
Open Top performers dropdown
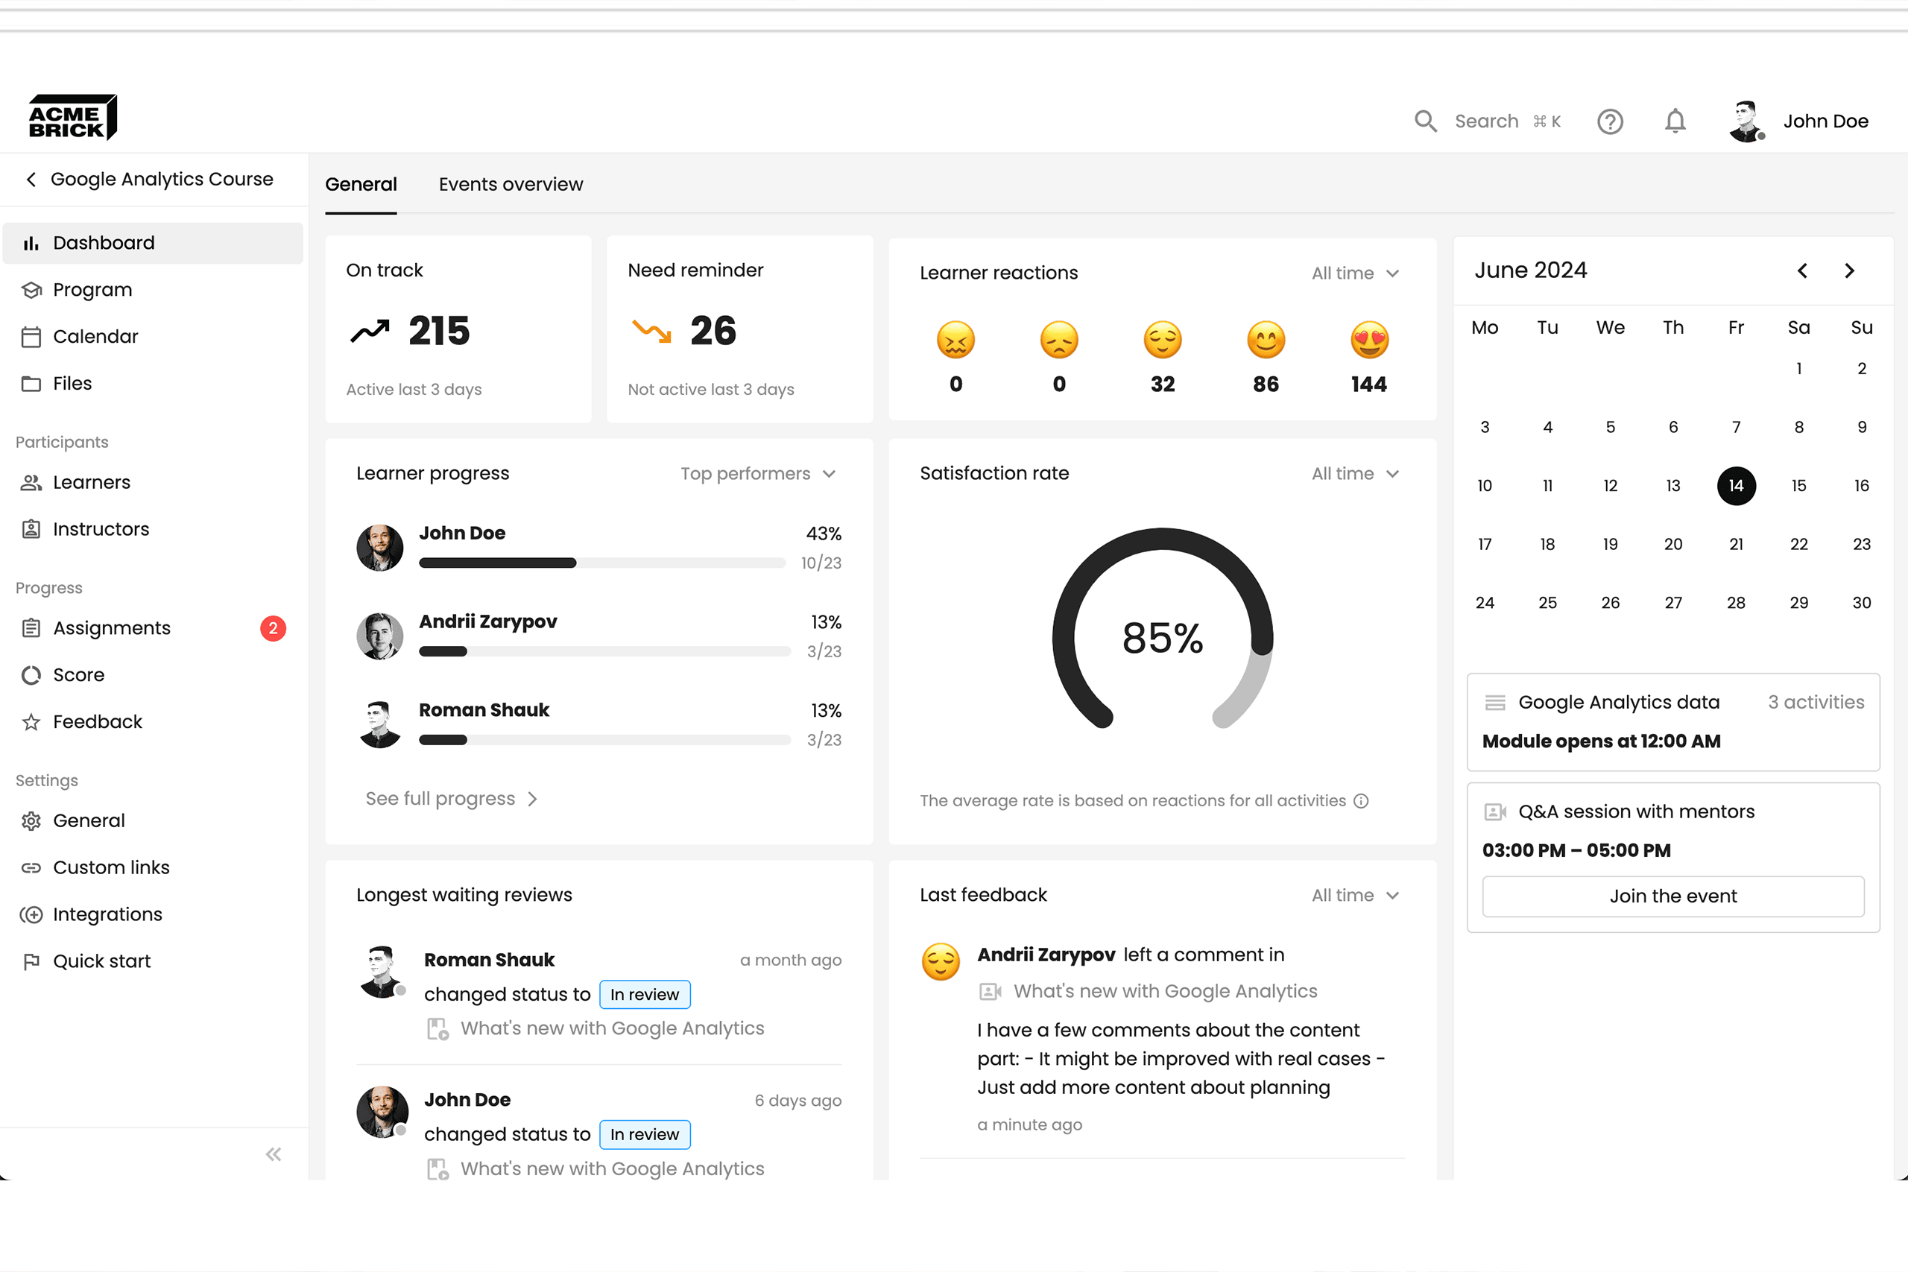pyautogui.click(x=758, y=474)
